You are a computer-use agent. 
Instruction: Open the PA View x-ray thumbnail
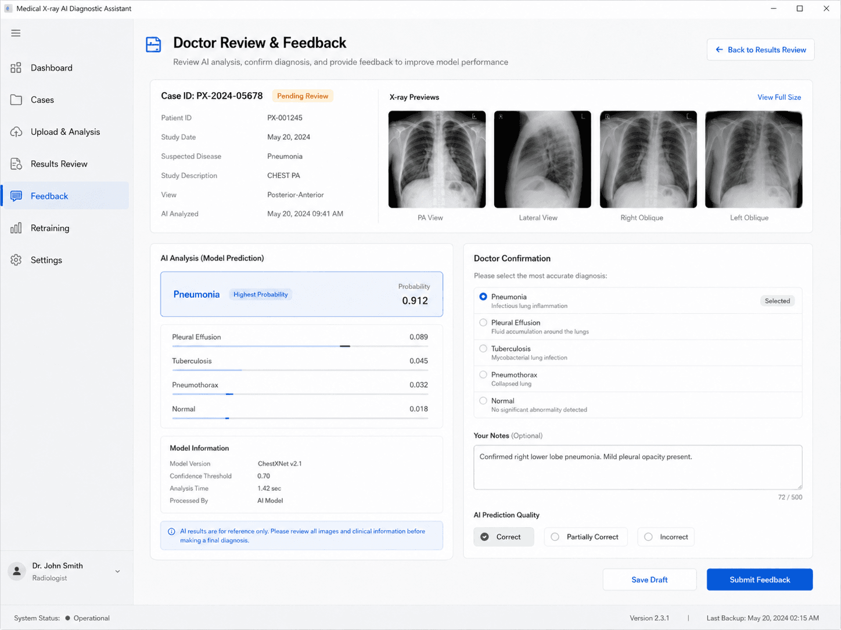[437, 160]
